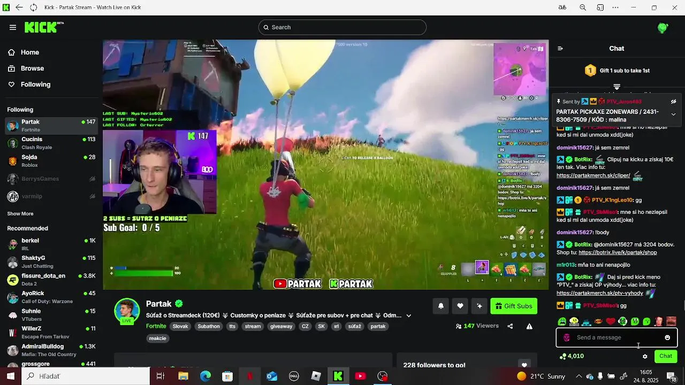This screenshot has width=685, height=385.
Task: Open the hamburger sidebar menu
Action: click(x=13, y=27)
